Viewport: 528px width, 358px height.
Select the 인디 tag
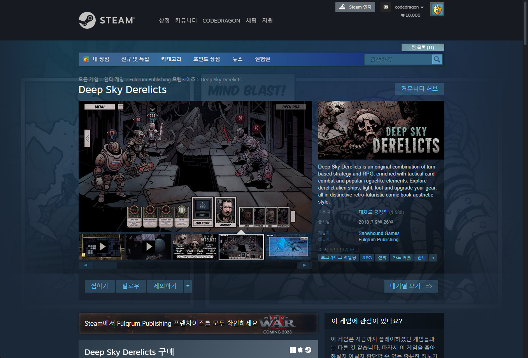421,258
